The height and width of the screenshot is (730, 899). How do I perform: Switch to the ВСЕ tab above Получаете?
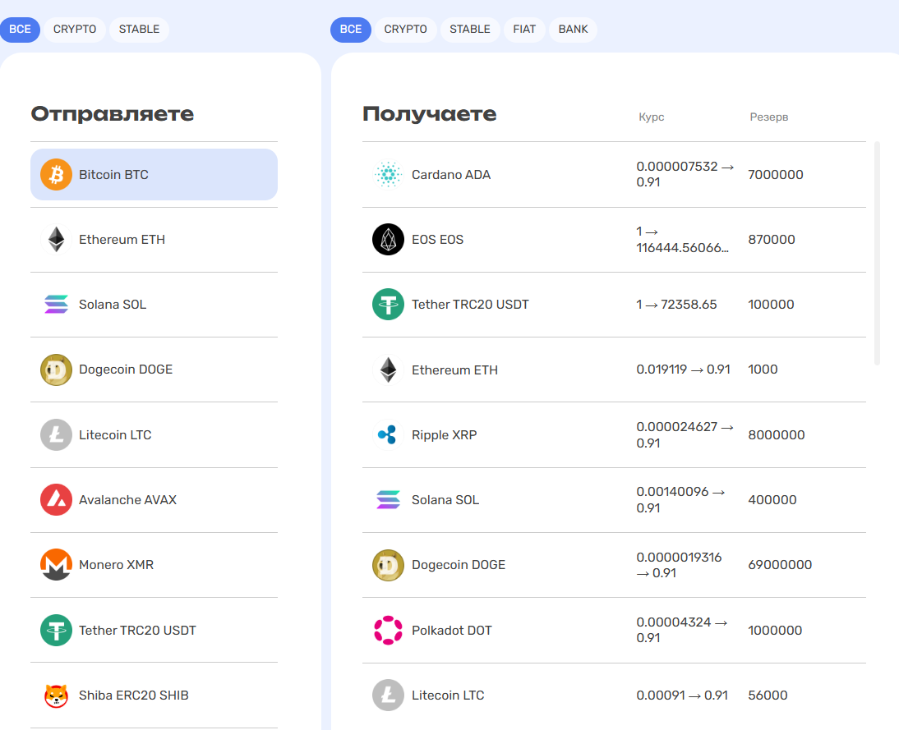coord(351,30)
